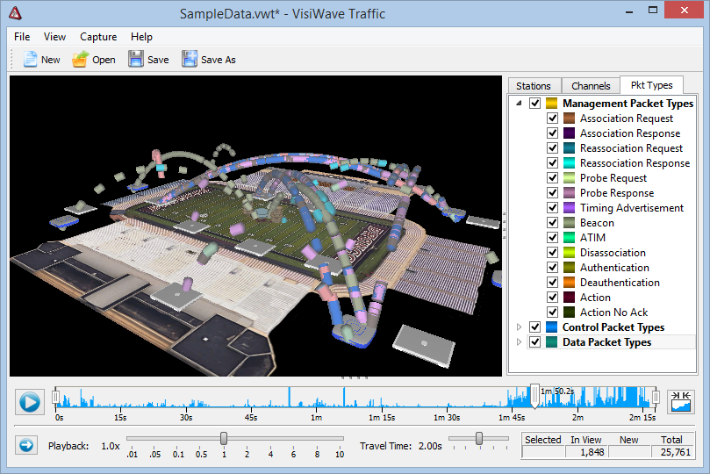
Task: Maximize the VisiWave Traffic window
Action: [x=653, y=10]
